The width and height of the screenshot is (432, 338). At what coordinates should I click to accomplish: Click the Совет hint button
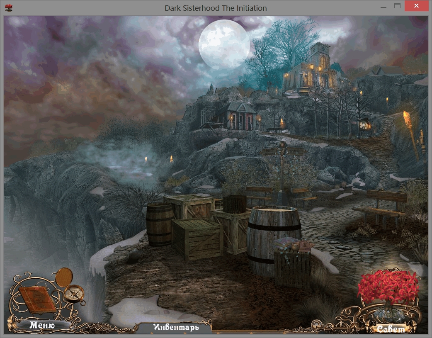[x=391, y=328]
